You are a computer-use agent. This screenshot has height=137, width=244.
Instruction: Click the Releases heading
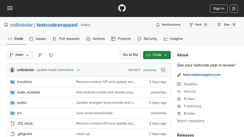185,135
